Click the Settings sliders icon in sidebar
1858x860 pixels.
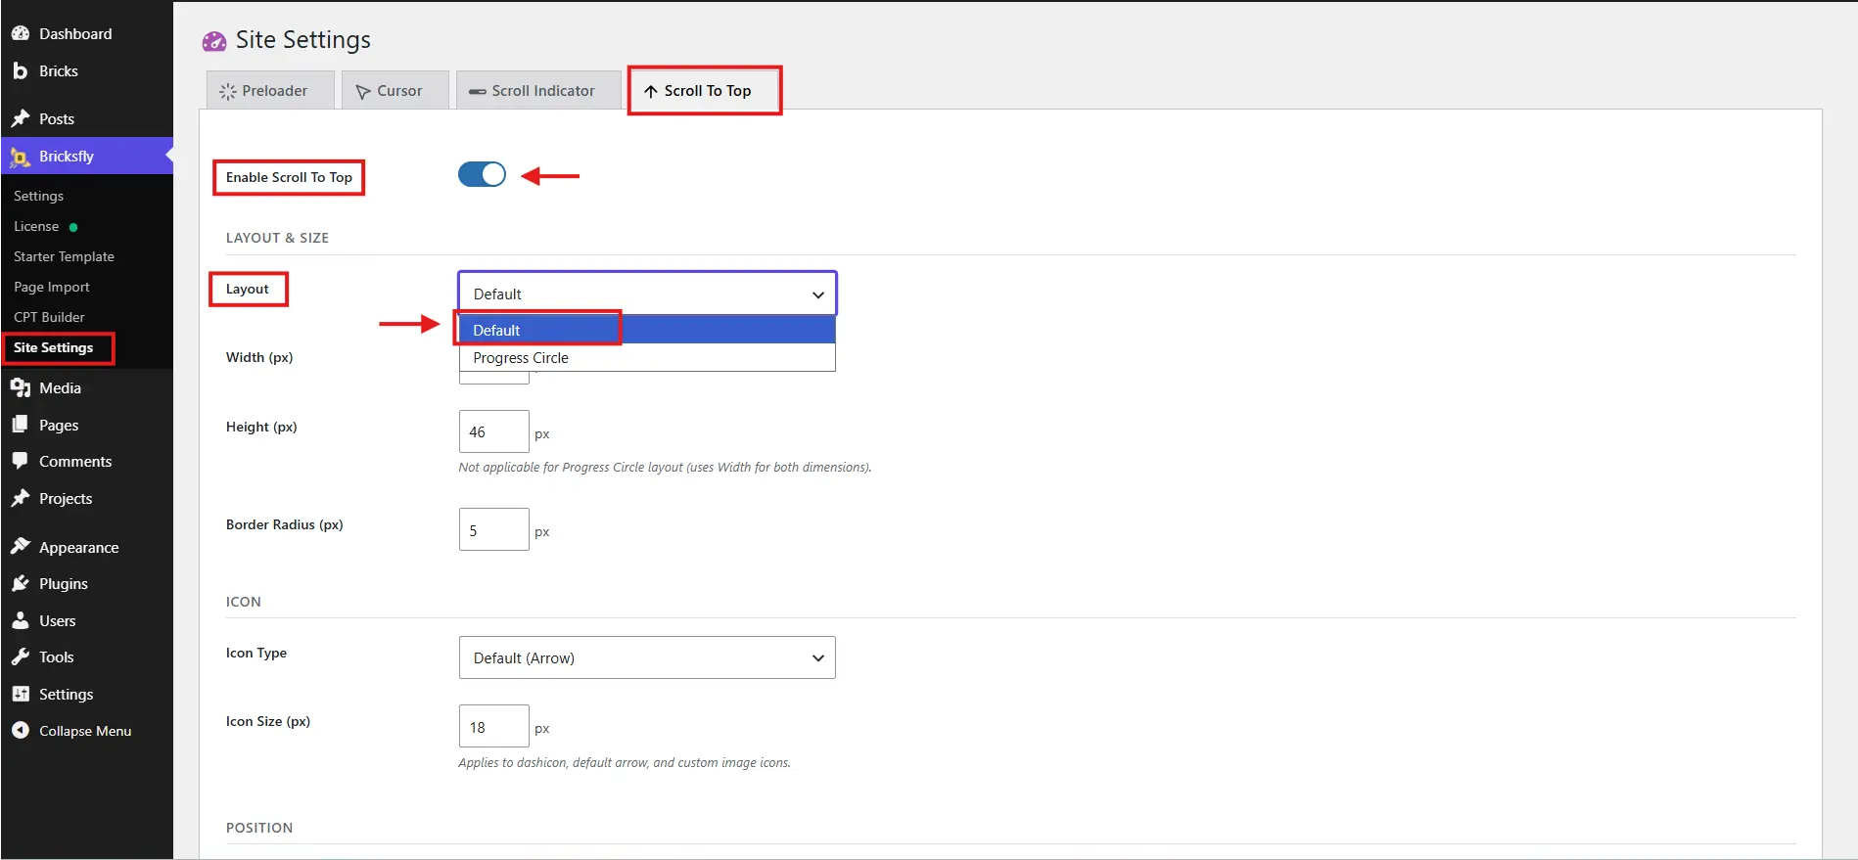point(20,694)
